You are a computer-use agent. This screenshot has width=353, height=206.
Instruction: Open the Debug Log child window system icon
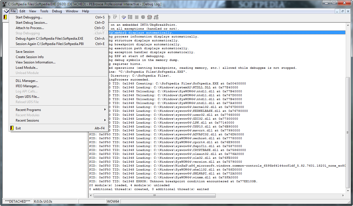point(6,11)
